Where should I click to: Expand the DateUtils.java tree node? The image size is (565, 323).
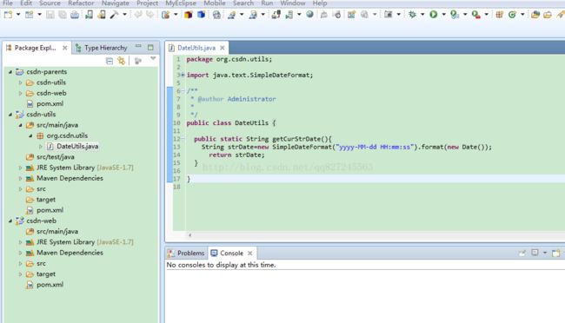click(41, 147)
